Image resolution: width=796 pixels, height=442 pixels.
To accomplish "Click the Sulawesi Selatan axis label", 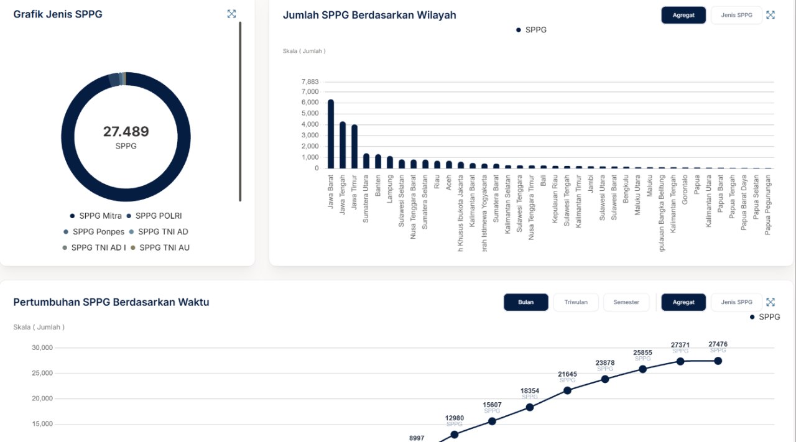I will 402,201.
